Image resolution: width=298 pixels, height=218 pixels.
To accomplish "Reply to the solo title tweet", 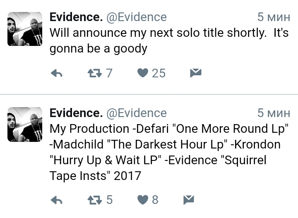I will tap(57, 73).
